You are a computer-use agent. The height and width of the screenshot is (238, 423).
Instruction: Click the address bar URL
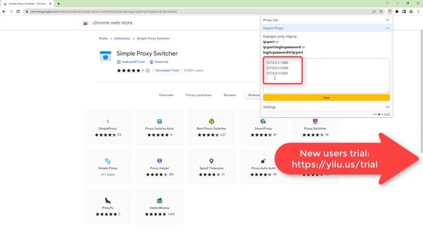point(104,12)
